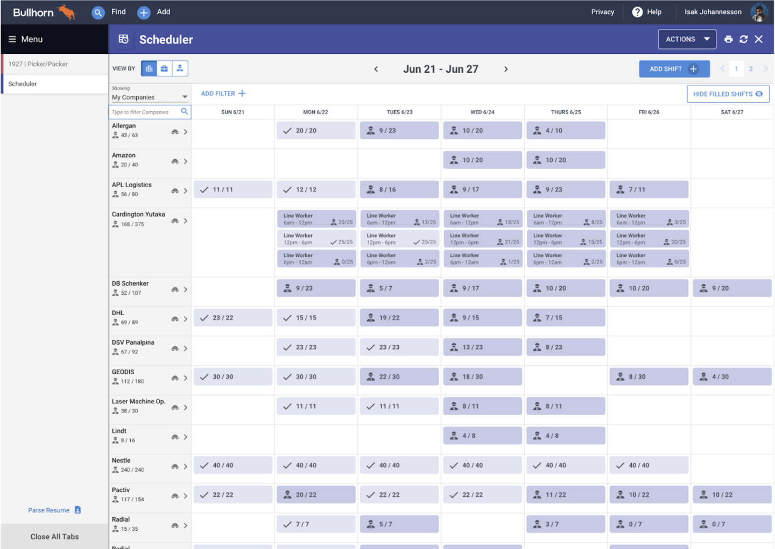Open the Find search icon

[97, 12]
